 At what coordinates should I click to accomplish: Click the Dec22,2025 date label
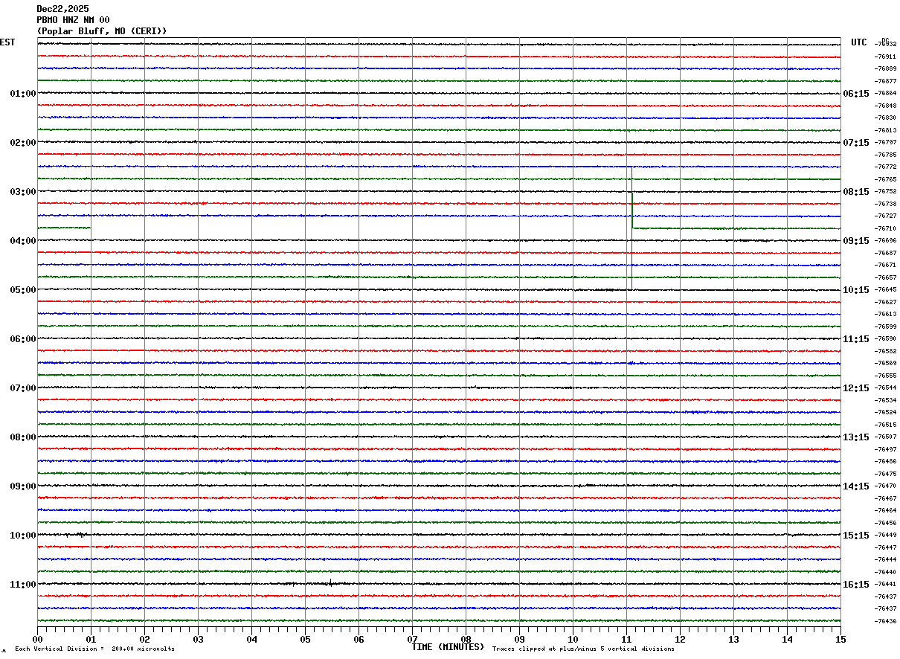62,9
